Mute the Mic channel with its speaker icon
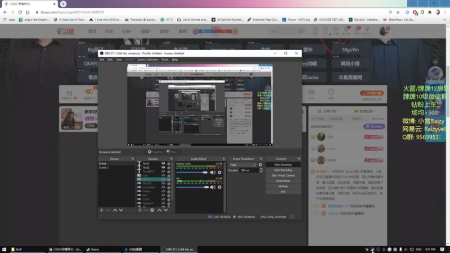 click(213, 187)
